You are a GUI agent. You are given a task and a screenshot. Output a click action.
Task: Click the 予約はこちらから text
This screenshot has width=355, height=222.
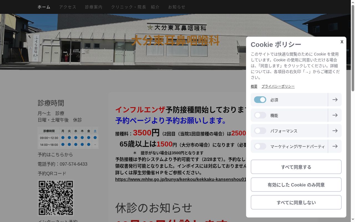[x=55, y=155]
